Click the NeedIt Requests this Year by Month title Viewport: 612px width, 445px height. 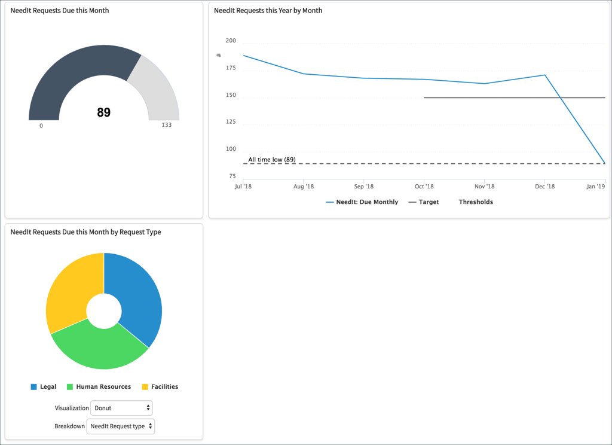[x=268, y=10]
